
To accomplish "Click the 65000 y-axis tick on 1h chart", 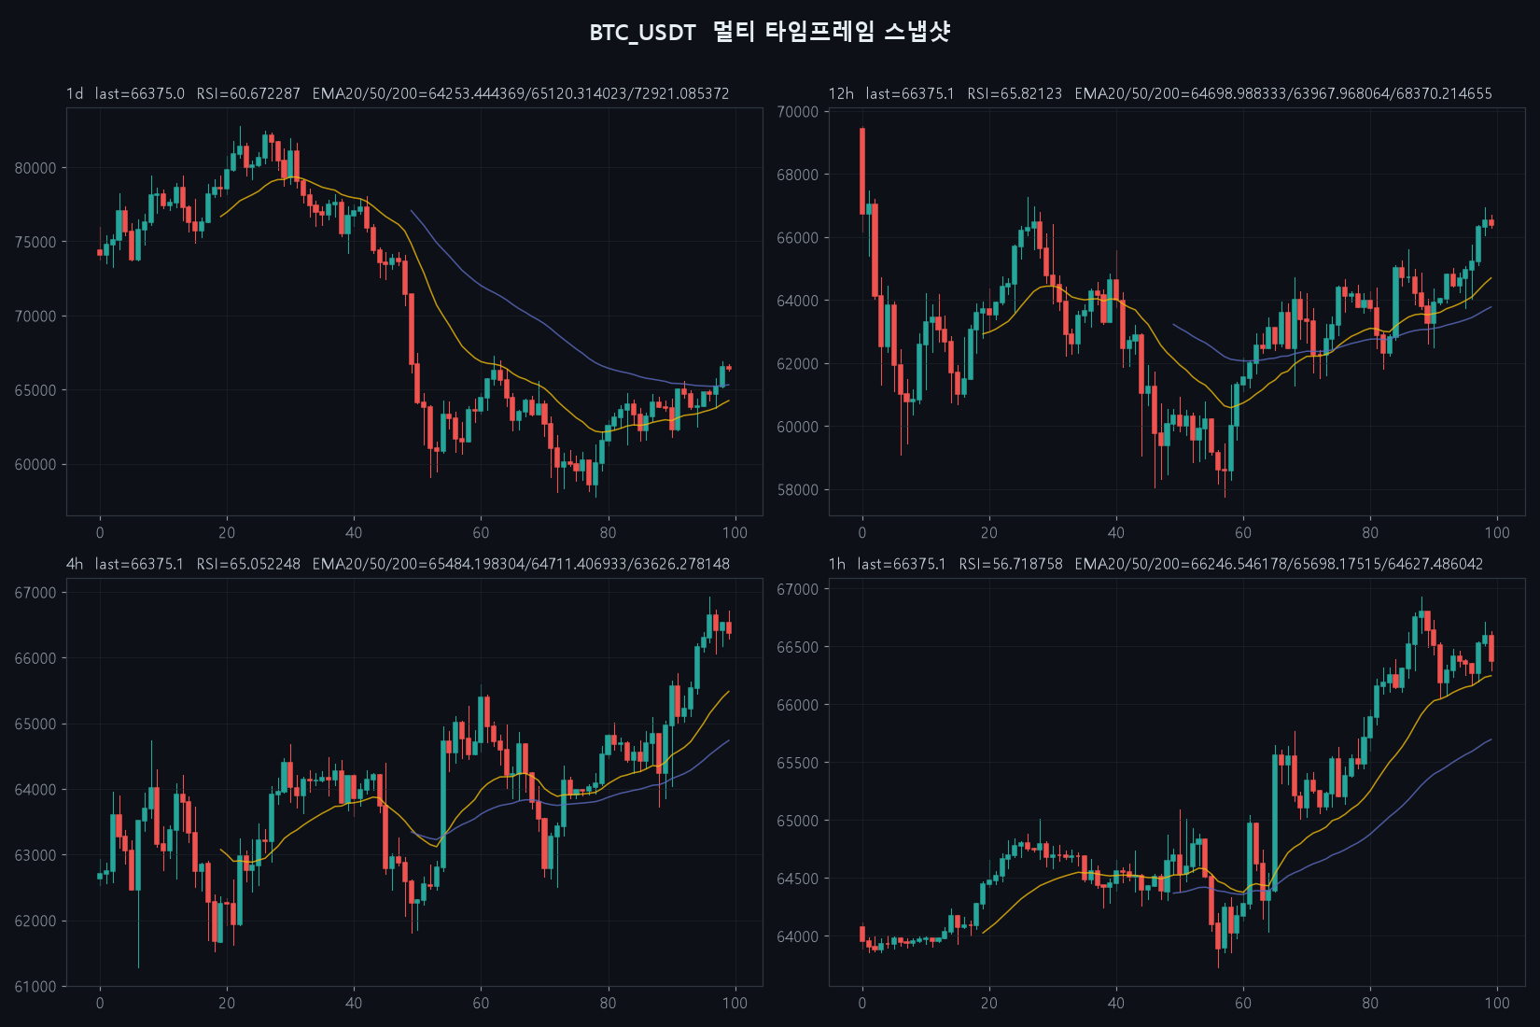I will pyautogui.click(x=798, y=821).
